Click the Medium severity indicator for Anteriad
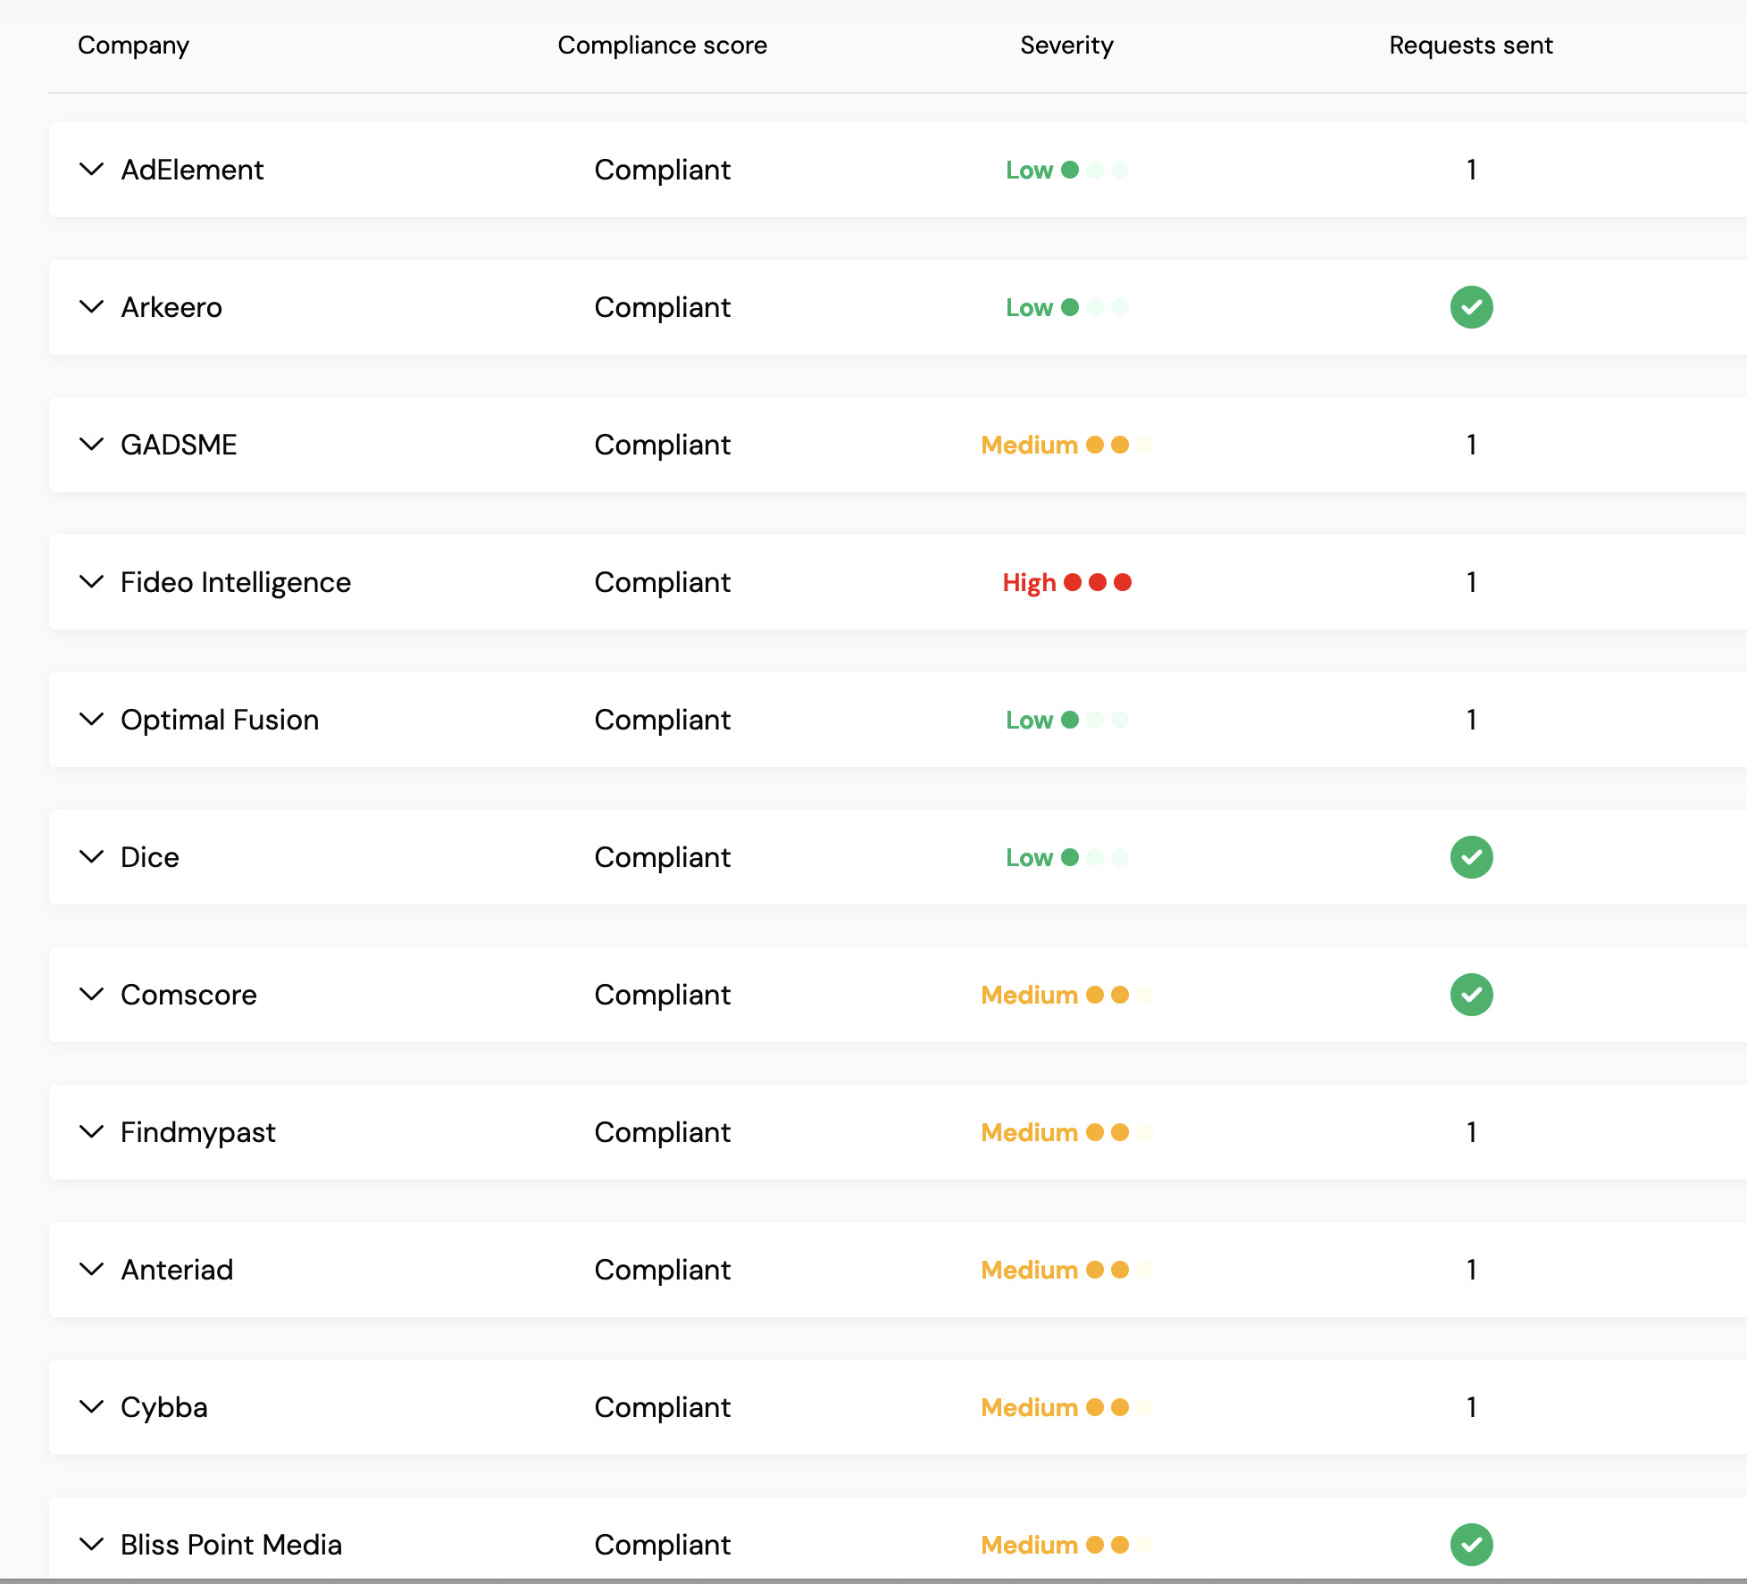This screenshot has width=1747, height=1584. pyautogui.click(x=1067, y=1270)
